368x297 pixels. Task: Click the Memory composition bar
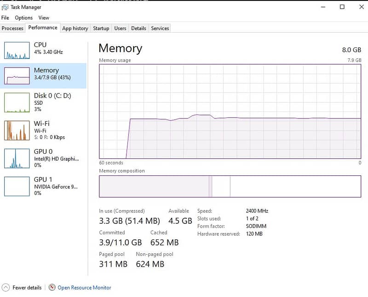tap(230, 186)
